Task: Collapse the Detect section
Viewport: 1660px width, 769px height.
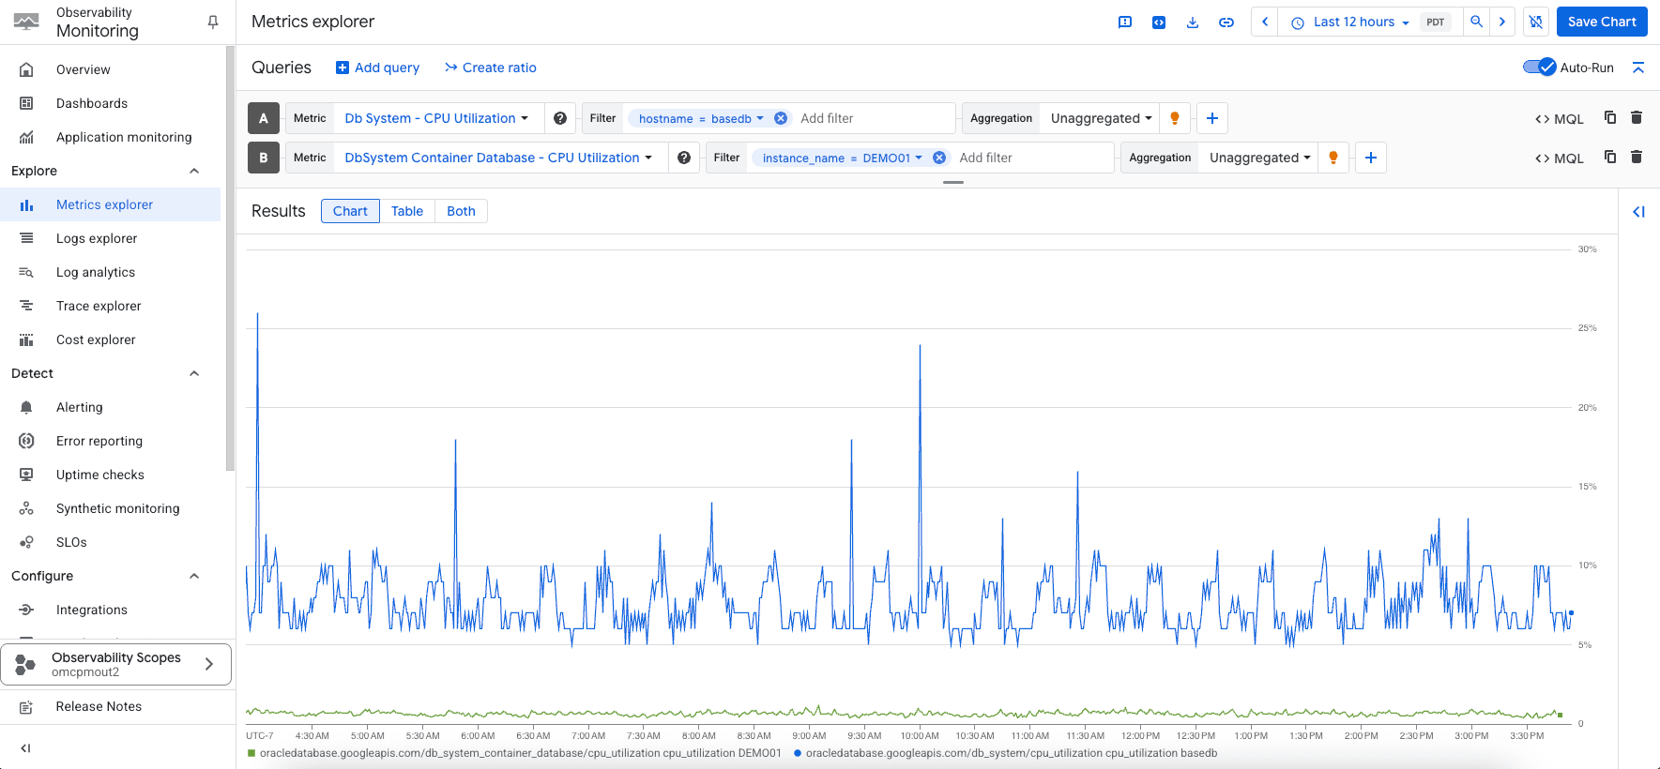Action: (x=194, y=373)
